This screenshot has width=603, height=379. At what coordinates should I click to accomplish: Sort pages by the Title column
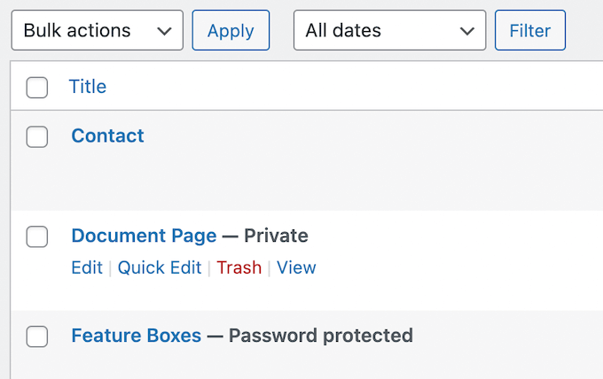(88, 87)
